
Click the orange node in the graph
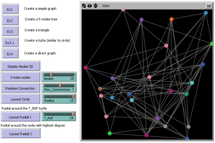[x=171, y=19]
